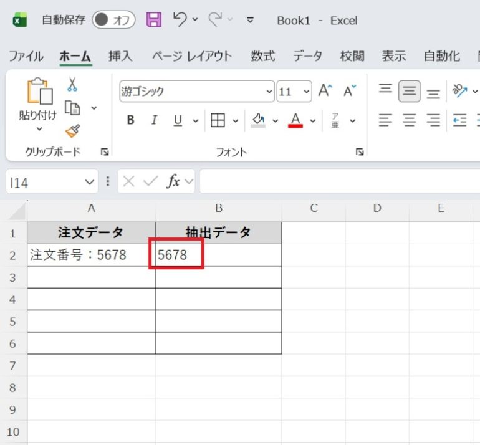Screen dimensions: 480x445
Task: Open the Undo history dropdown arrow
Action: 195,19
